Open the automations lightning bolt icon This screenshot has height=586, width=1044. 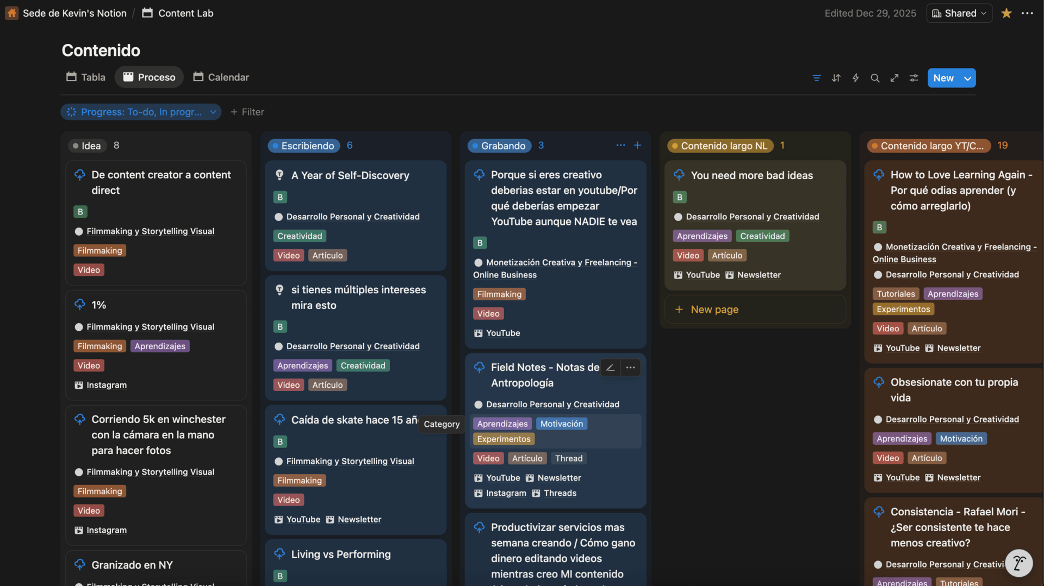(x=855, y=78)
